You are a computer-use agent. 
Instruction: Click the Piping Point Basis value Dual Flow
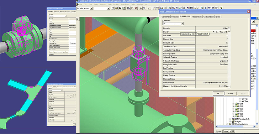pyautogui.click(x=212, y=65)
